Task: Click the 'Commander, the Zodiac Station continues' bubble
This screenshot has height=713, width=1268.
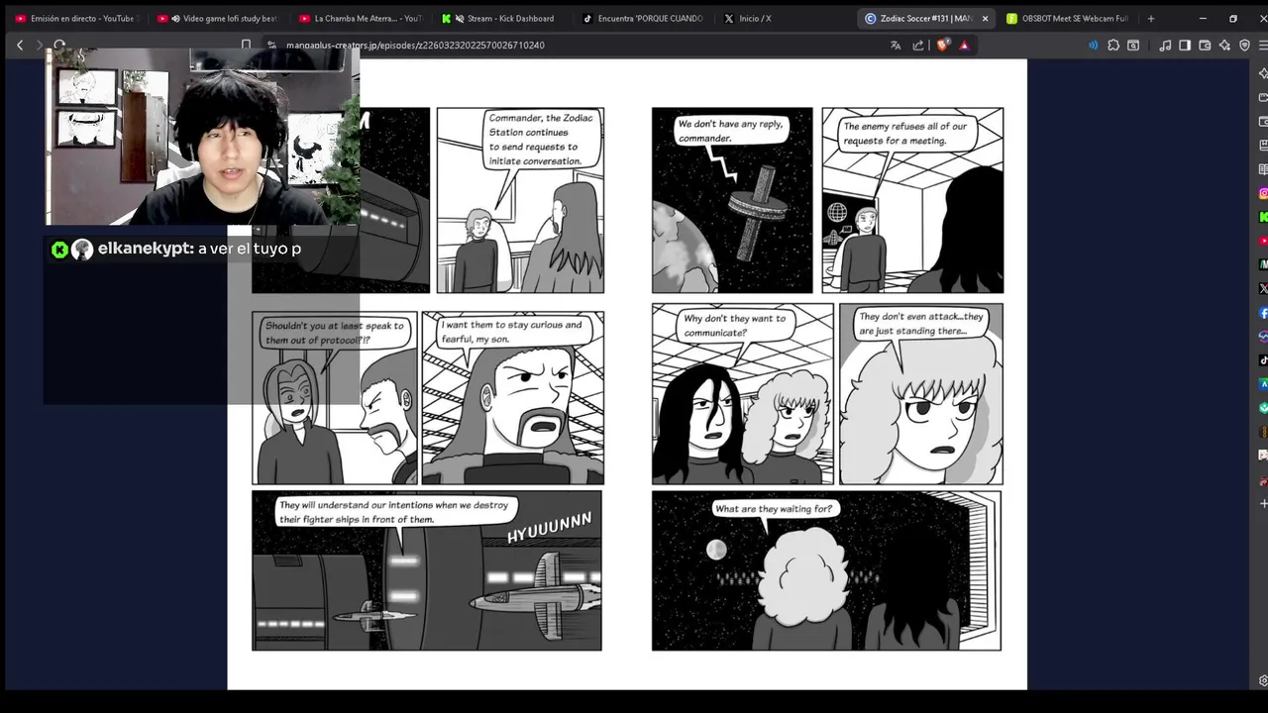Action: click(541, 139)
